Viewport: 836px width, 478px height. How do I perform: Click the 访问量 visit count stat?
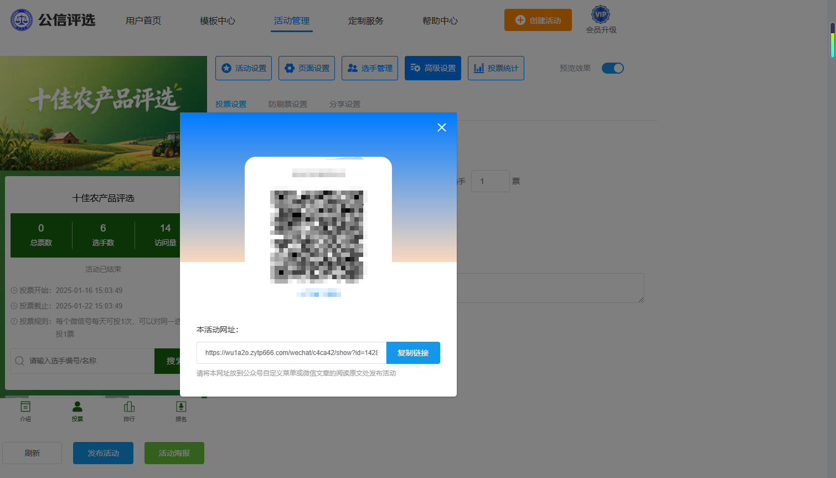(x=165, y=235)
